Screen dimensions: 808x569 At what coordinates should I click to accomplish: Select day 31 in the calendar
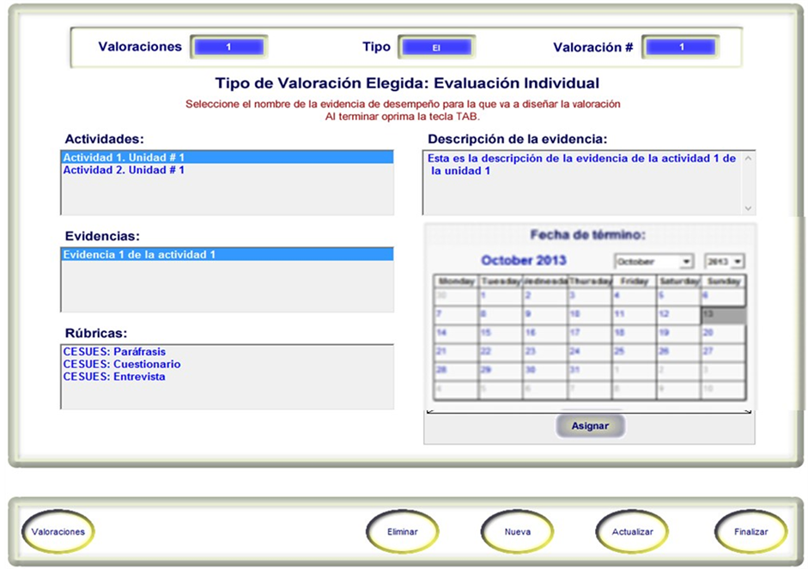point(589,370)
